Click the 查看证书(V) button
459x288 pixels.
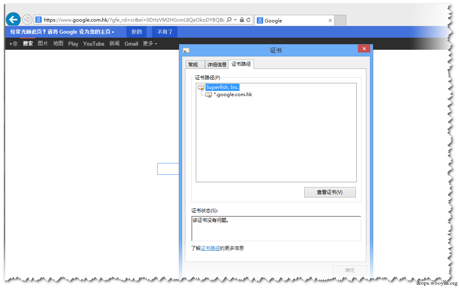[330, 192]
